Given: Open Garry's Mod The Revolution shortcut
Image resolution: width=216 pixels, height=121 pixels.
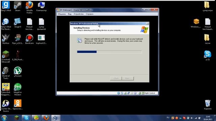Looking at the screenshot, I should (x=6, y=24).
